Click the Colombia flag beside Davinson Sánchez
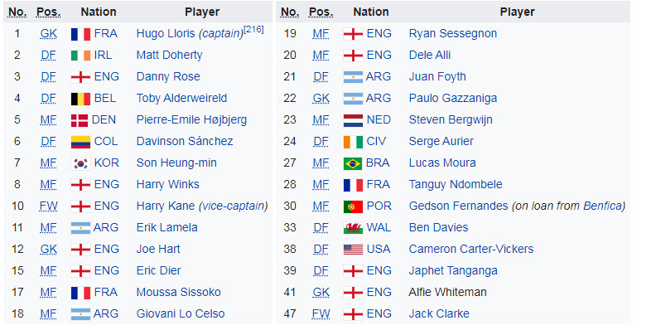The width and height of the screenshot is (656, 335). [80, 142]
